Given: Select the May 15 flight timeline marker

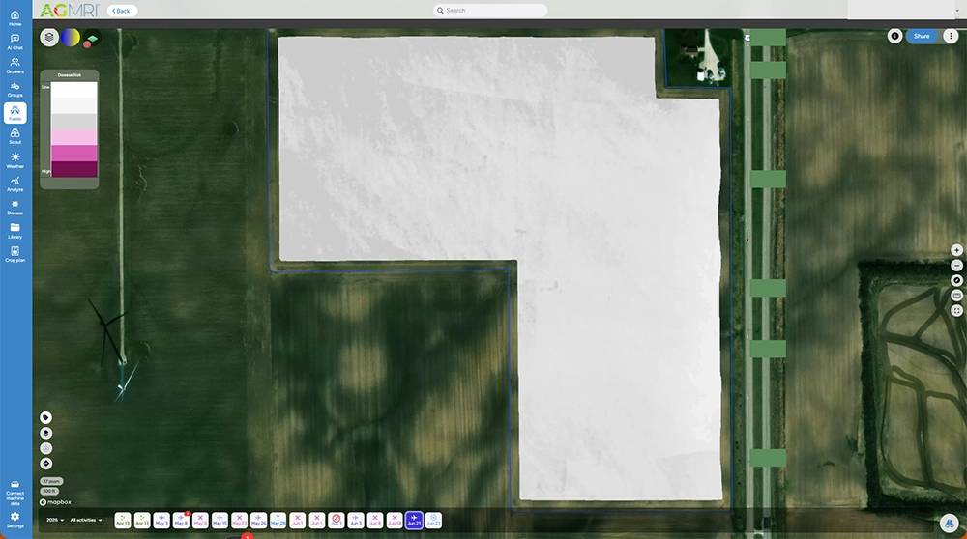Looking at the screenshot, I should [220, 521].
